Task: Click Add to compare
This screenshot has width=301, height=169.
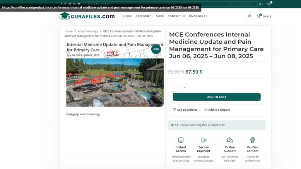Action: click(x=217, y=110)
